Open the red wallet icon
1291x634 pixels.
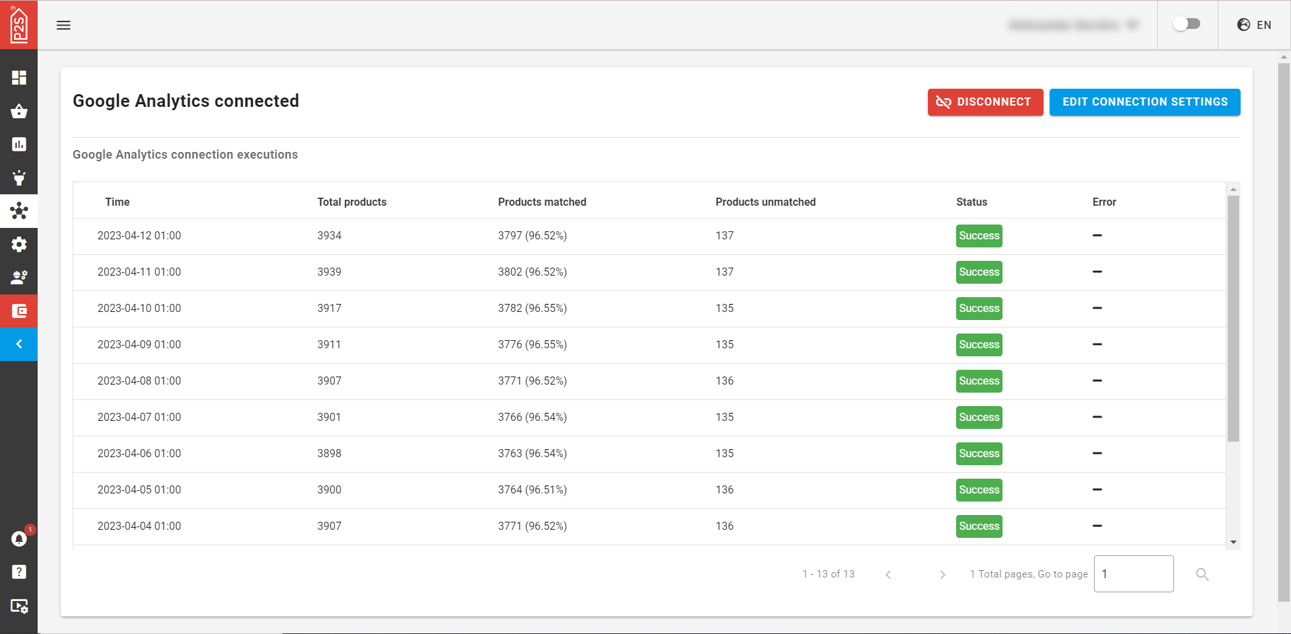[x=19, y=311]
